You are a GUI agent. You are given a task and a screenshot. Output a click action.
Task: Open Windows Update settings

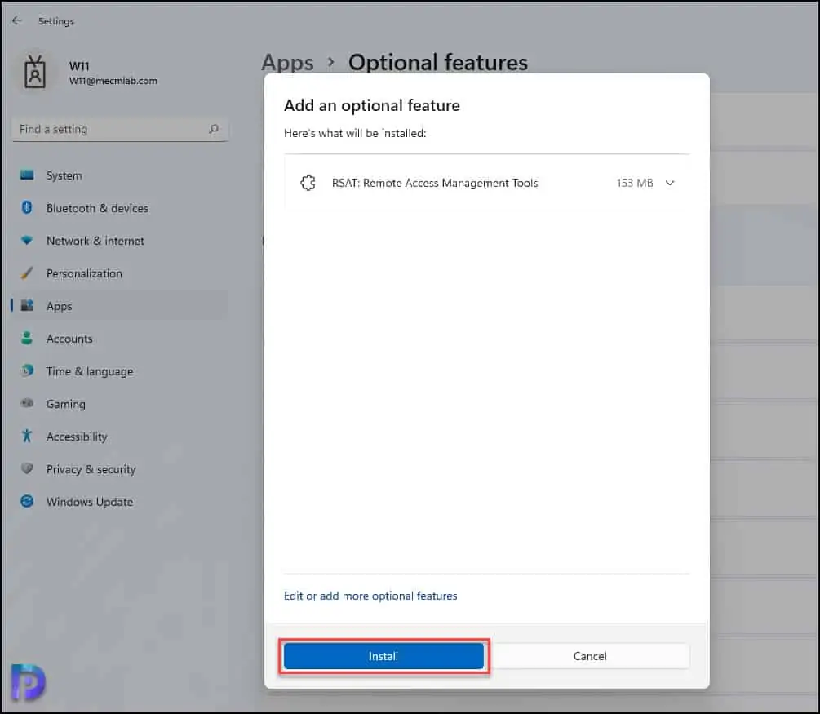point(120,502)
